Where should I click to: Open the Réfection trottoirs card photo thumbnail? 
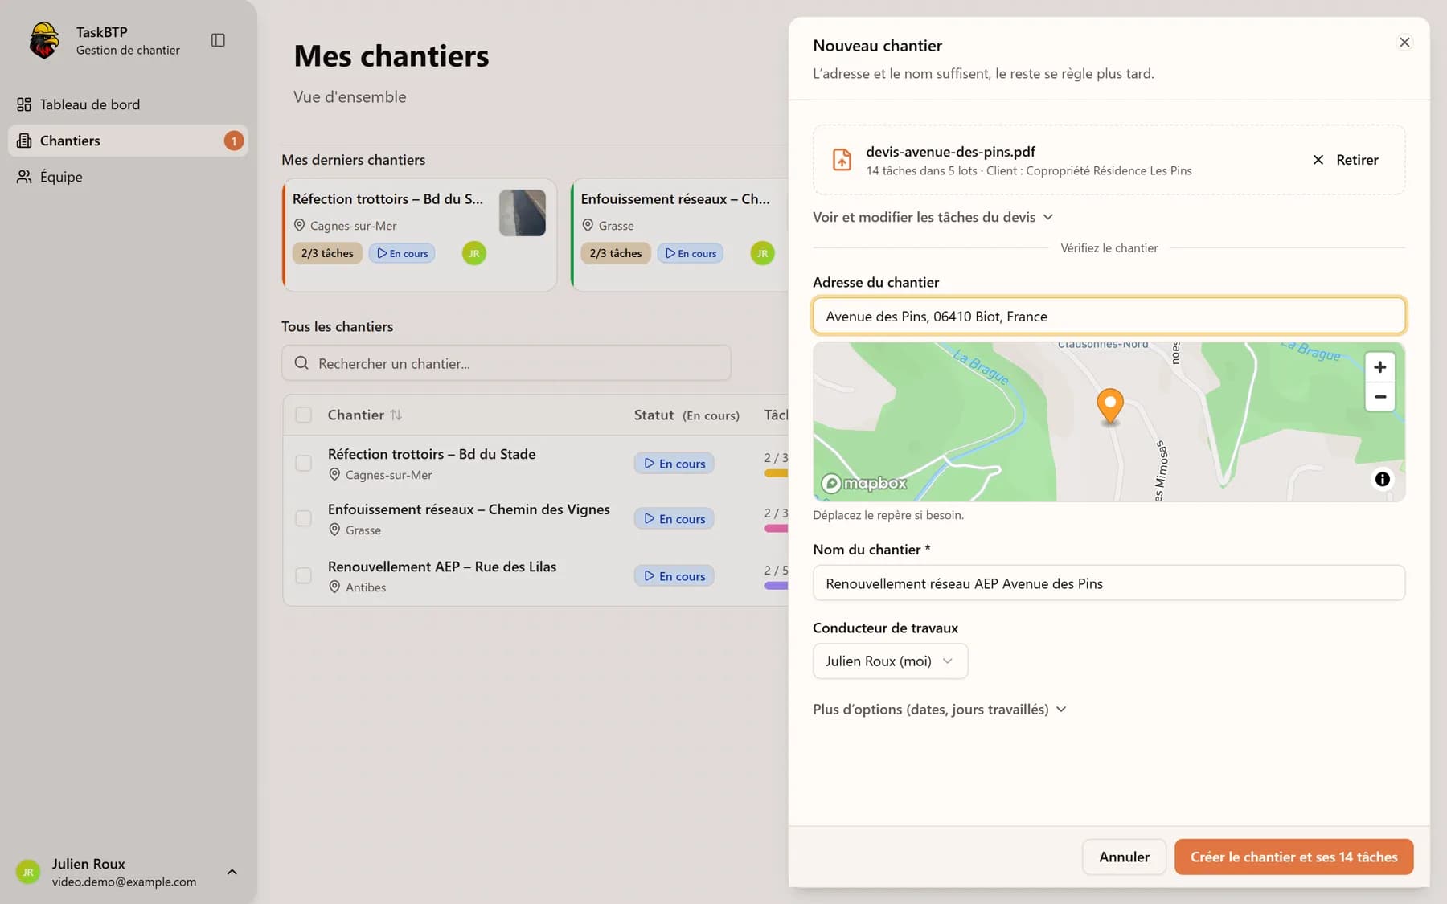pyautogui.click(x=523, y=213)
